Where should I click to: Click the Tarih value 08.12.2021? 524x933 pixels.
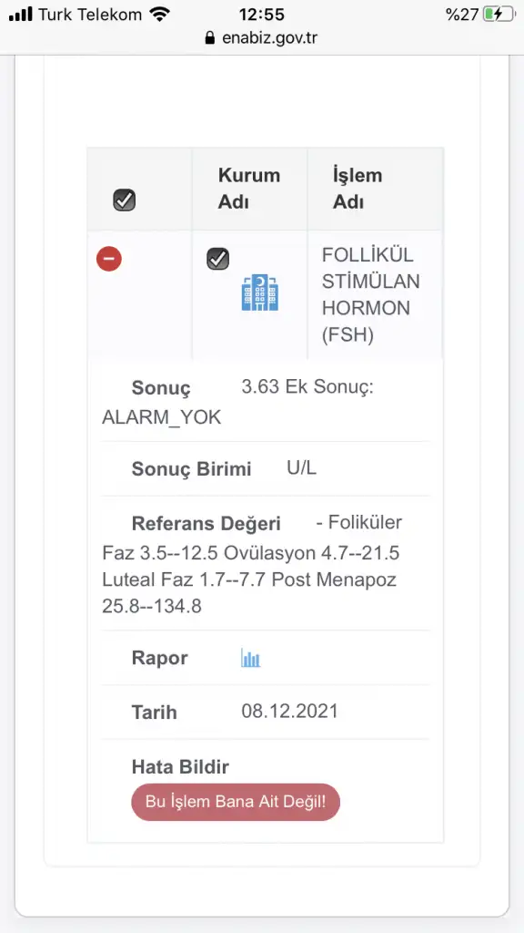[289, 711]
